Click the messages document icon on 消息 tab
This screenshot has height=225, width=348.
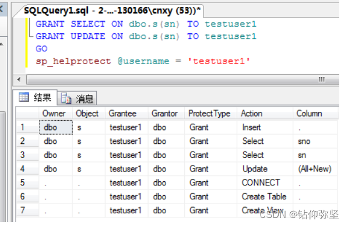[66, 98]
